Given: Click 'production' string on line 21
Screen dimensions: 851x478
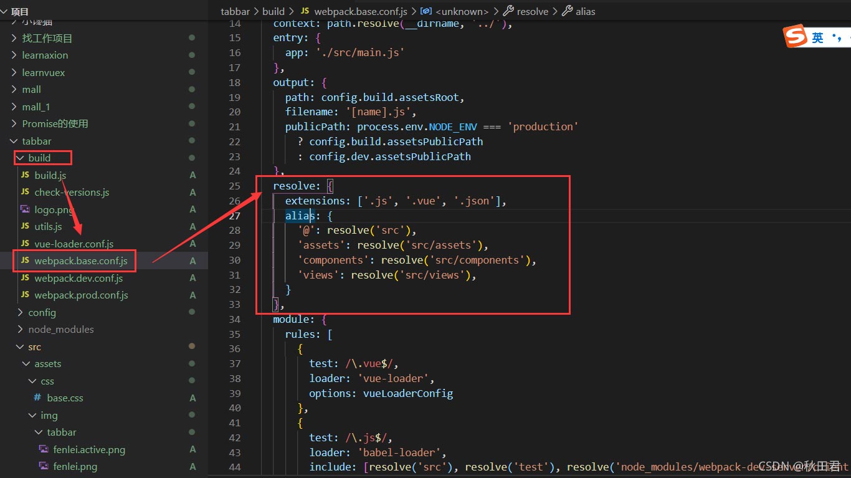Looking at the screenshot, I should click(x=543, y=127).
